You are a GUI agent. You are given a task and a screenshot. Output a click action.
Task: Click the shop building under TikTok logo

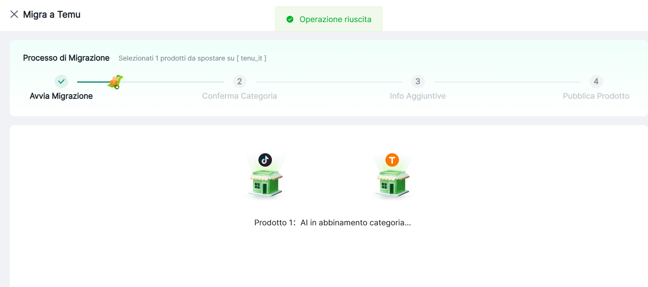tap(266, 183)
